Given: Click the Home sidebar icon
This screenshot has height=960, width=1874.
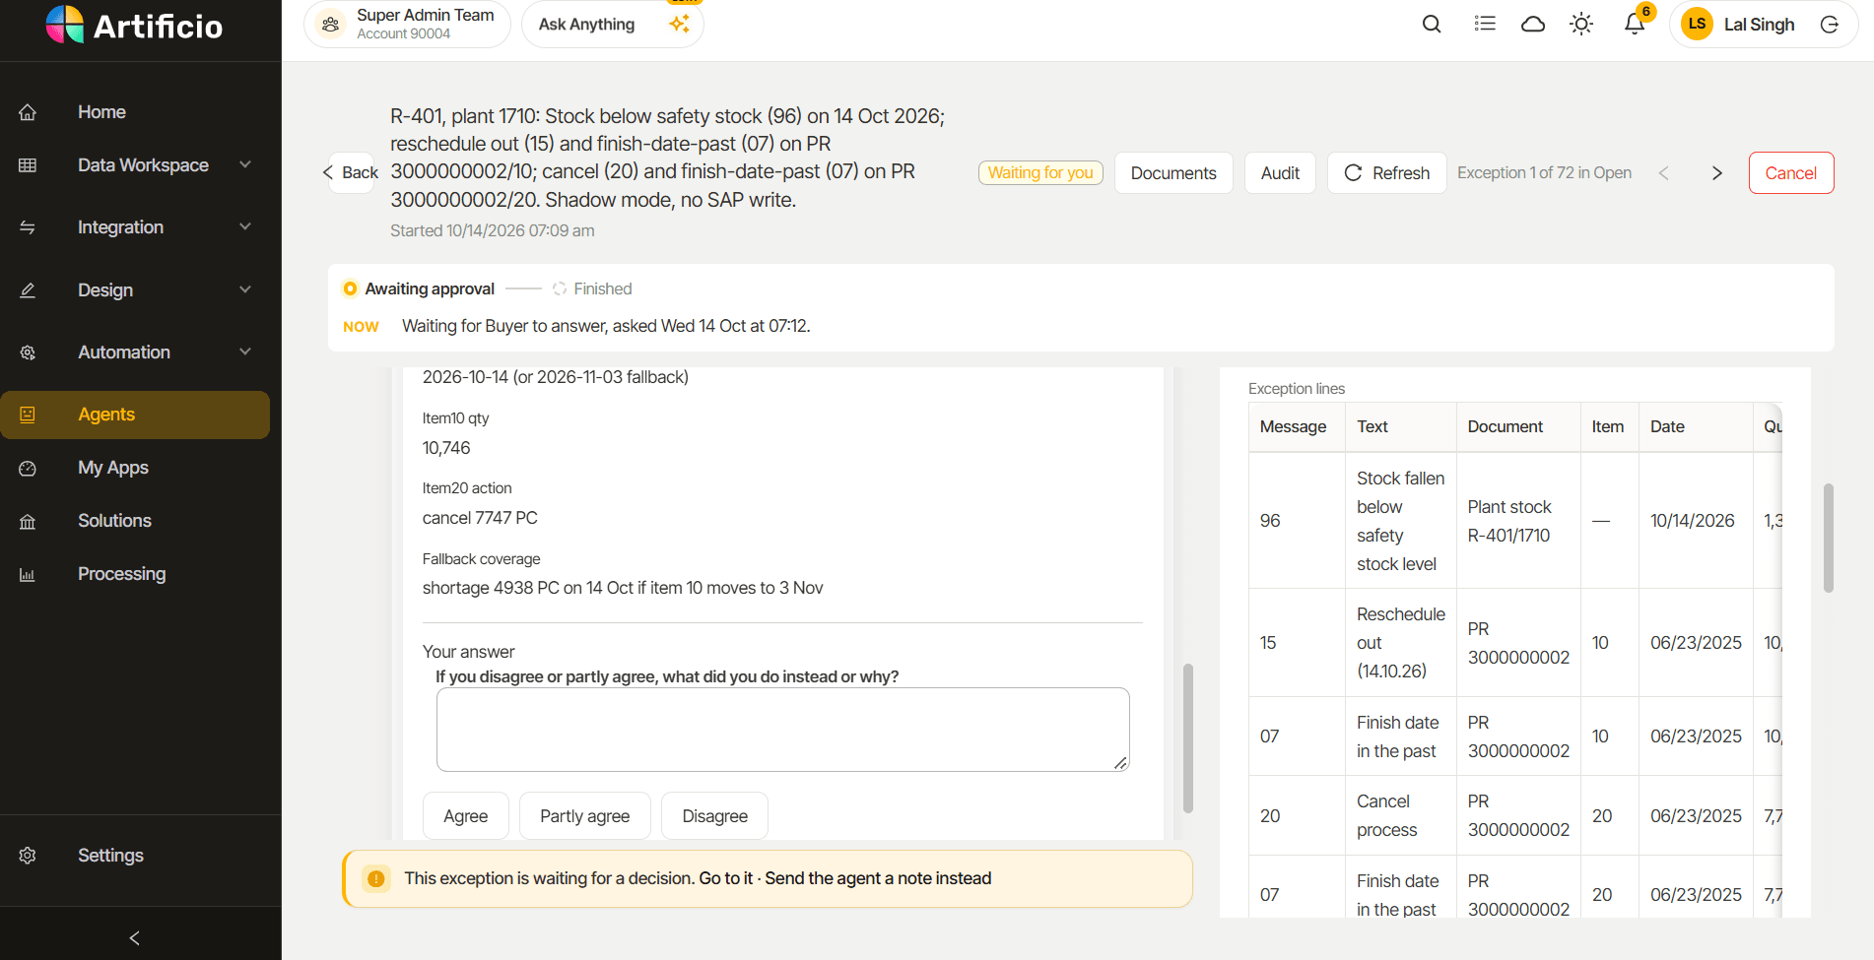Looking at the screenshot, I should (x=28, y=112).
